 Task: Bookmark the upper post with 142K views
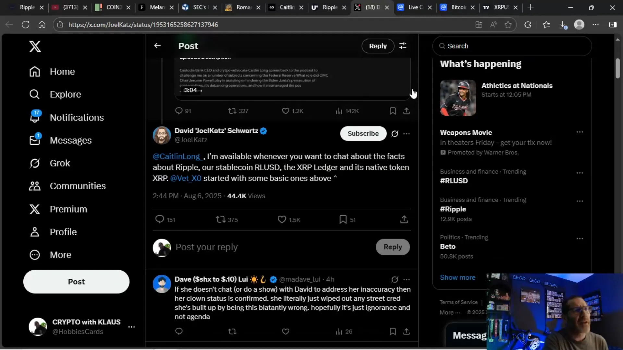coord(393,111)
